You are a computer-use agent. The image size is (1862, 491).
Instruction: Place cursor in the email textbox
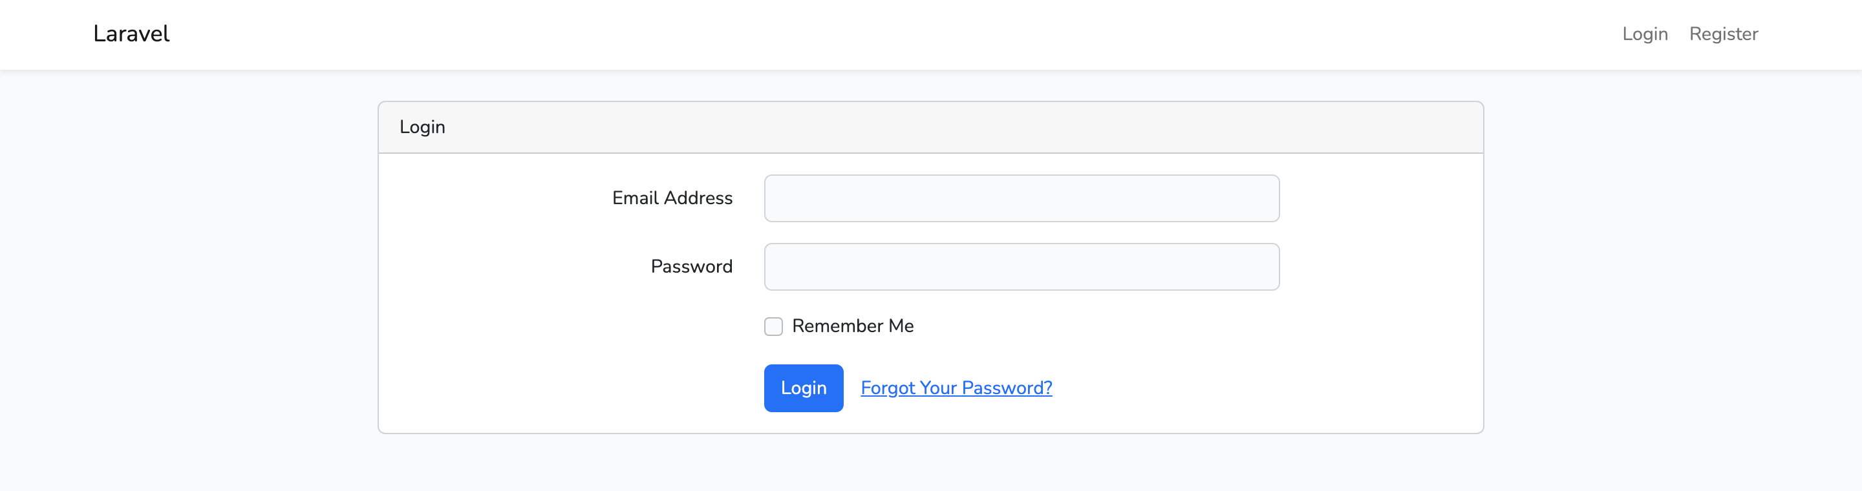coord(1022,198)
